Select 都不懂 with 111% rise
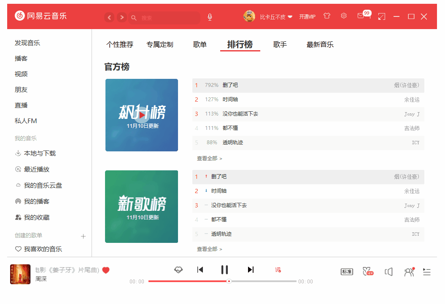Image resolution: width=445 pixels, height=304 pixels. coord(308,128)
